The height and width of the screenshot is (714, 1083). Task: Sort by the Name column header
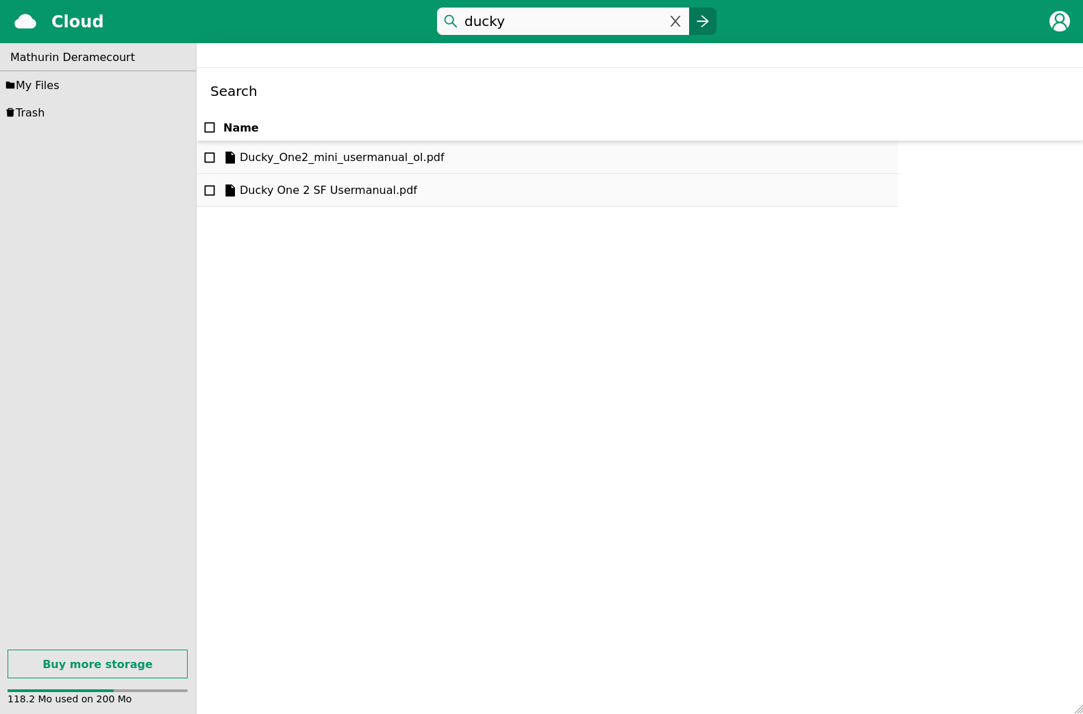point(240,127)
